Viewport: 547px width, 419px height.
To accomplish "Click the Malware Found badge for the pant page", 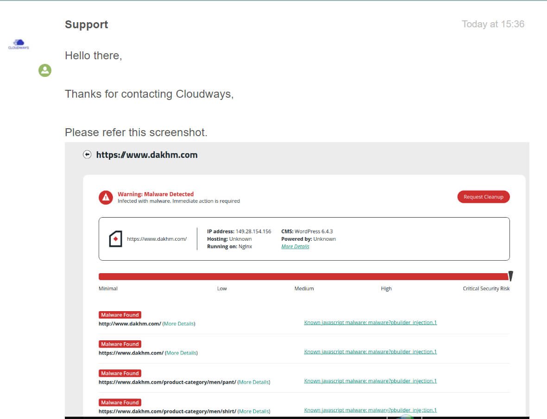I will pyautogui.click(x=119, y=373).
